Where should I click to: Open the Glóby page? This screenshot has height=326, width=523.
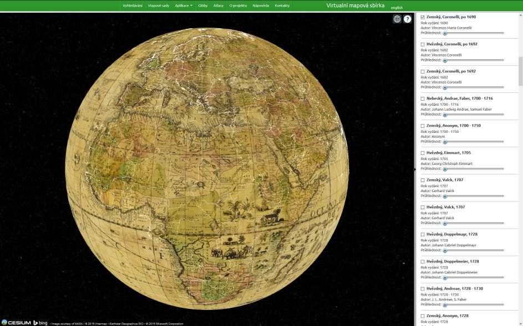(203, 6)
